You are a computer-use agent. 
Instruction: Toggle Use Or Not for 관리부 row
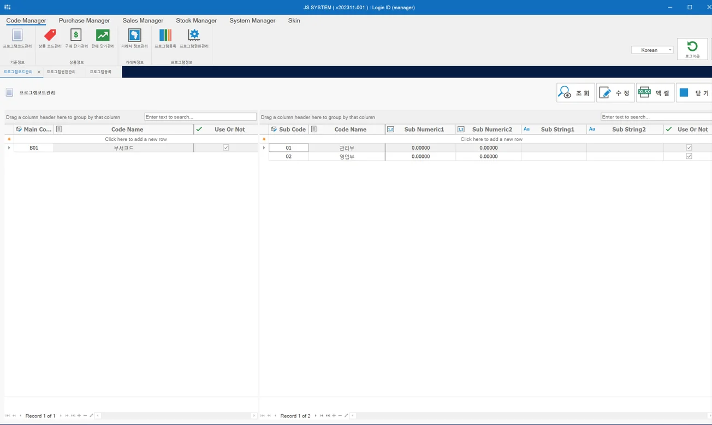click(x=689, y=147)
